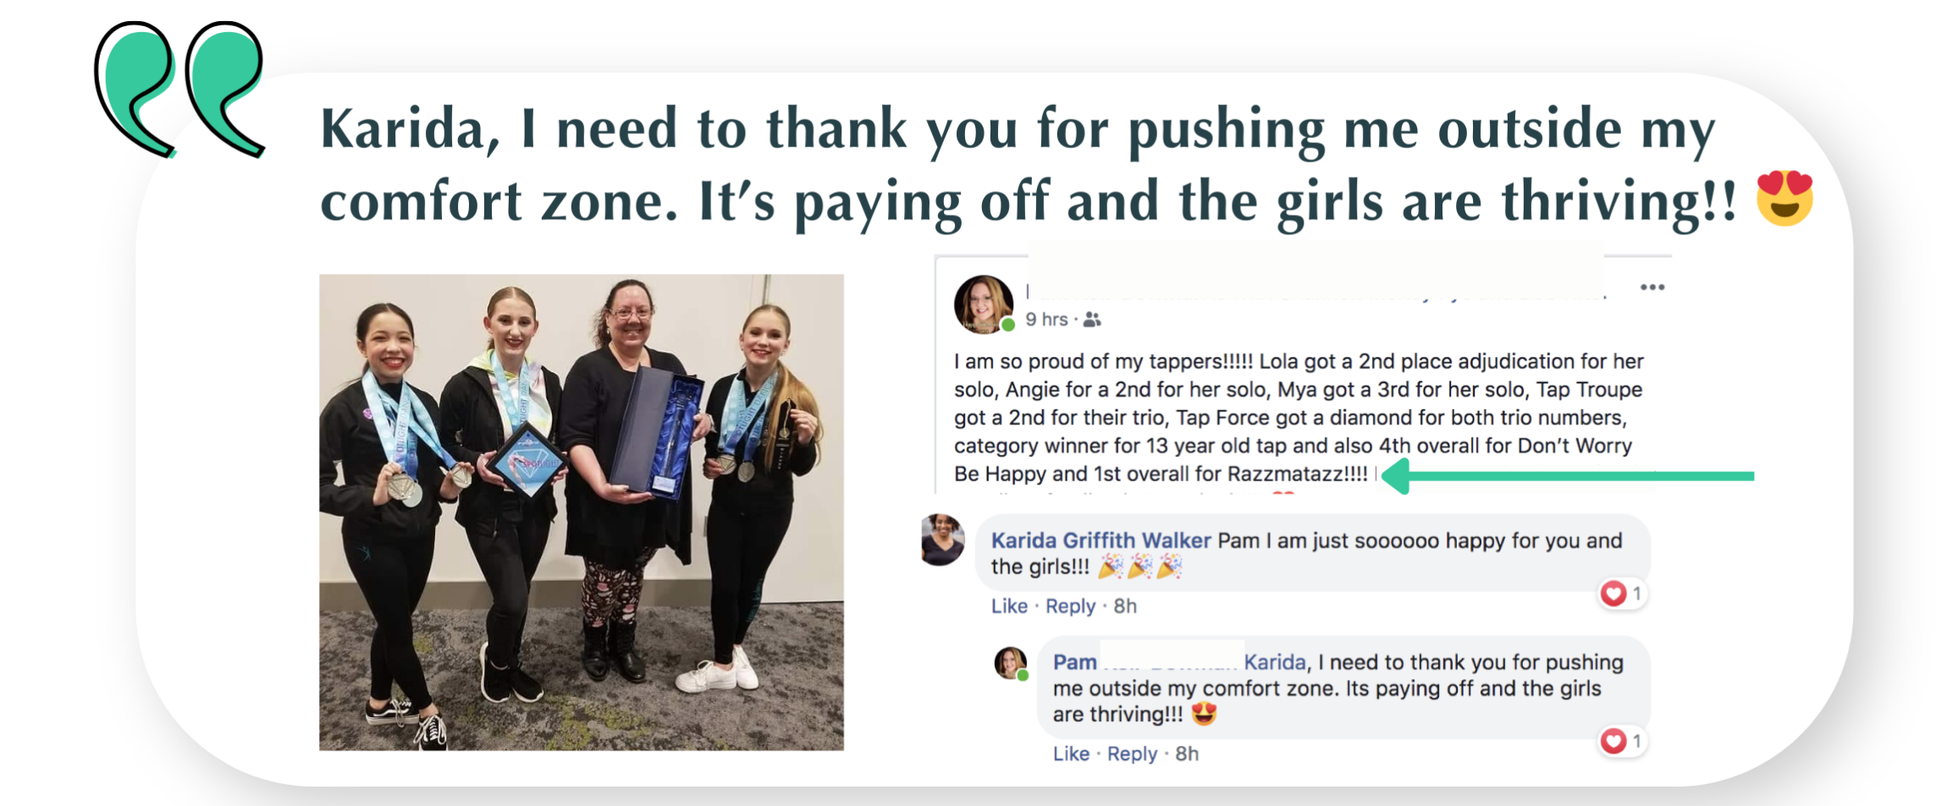Screen dimensions: 1947x806
Task: Click the 9 hrs post timestamp
Action: click(1046, 320)
